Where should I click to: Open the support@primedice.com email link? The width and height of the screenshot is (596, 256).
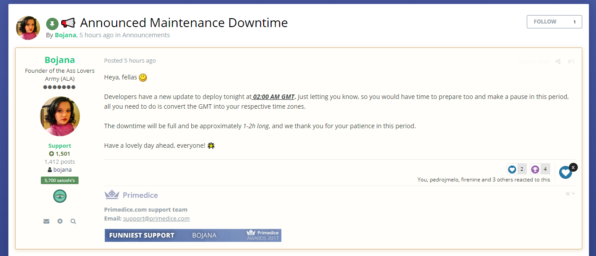click(x=156, y=218)
